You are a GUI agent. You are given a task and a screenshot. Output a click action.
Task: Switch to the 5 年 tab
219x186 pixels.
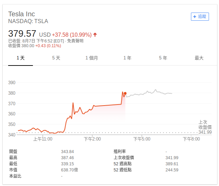click(163, 58)
